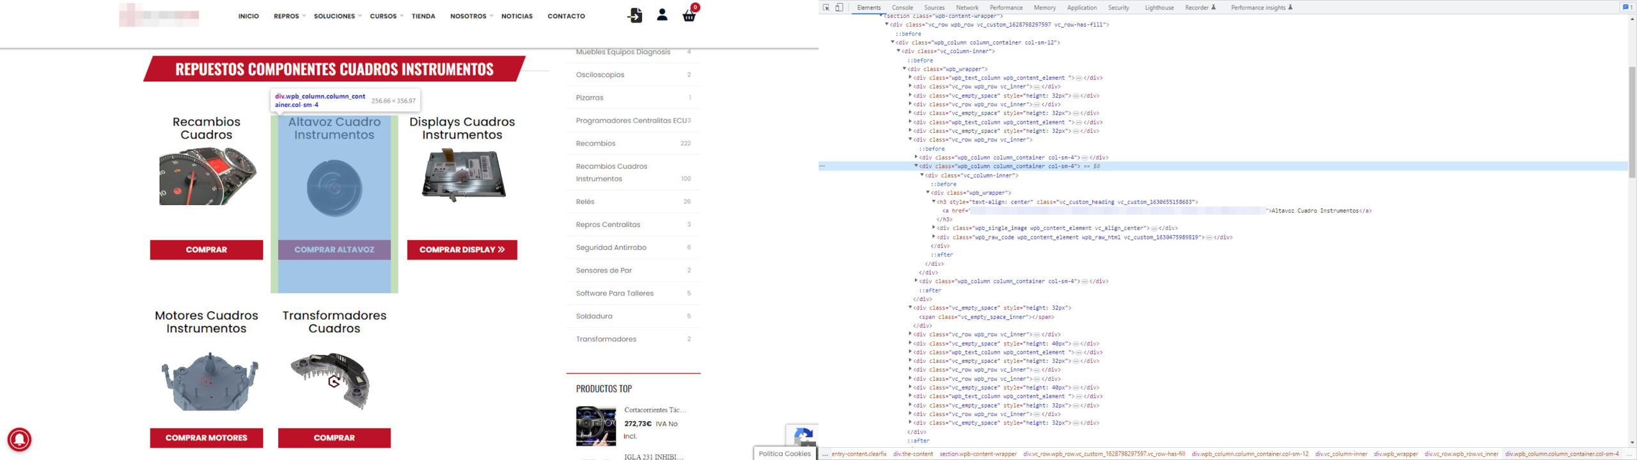Click the COMPRAR ALTAVOZ button
1637x460 pixels.
pos(334,250)
